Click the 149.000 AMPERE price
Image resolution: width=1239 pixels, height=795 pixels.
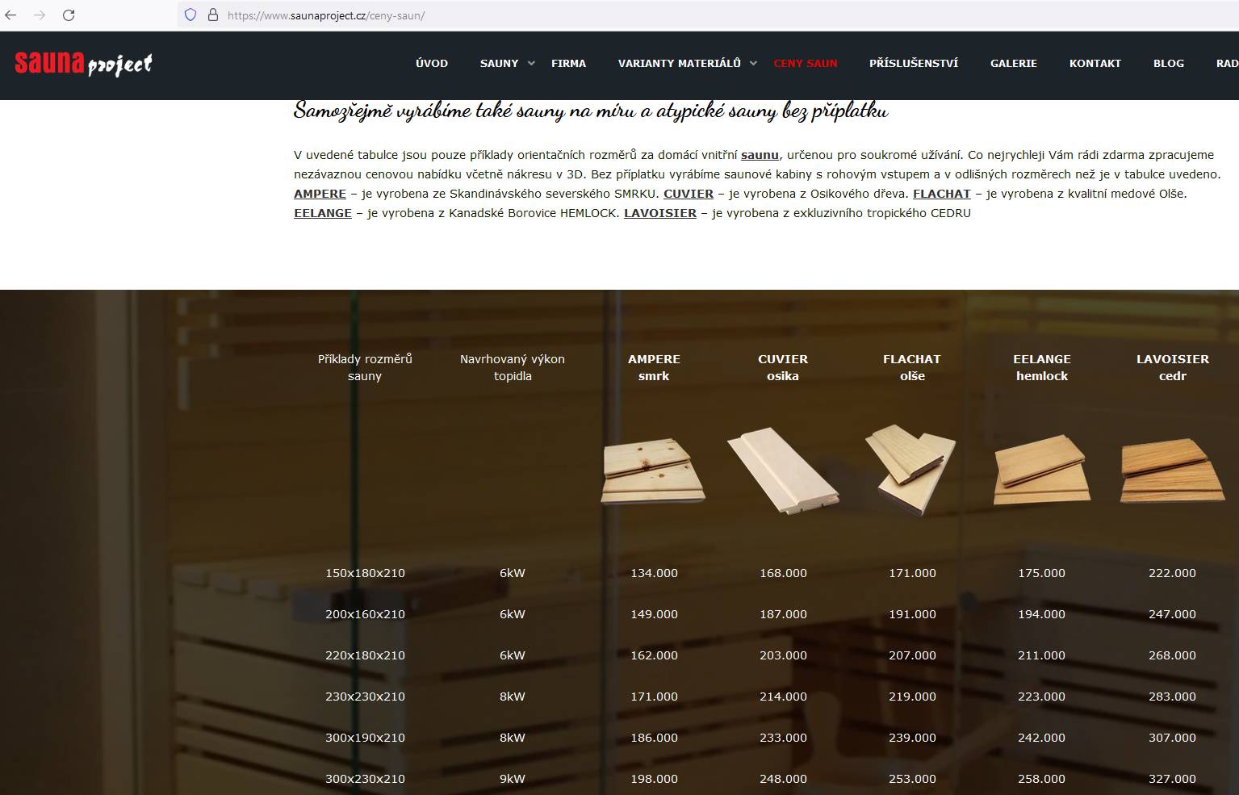(654, 614)
